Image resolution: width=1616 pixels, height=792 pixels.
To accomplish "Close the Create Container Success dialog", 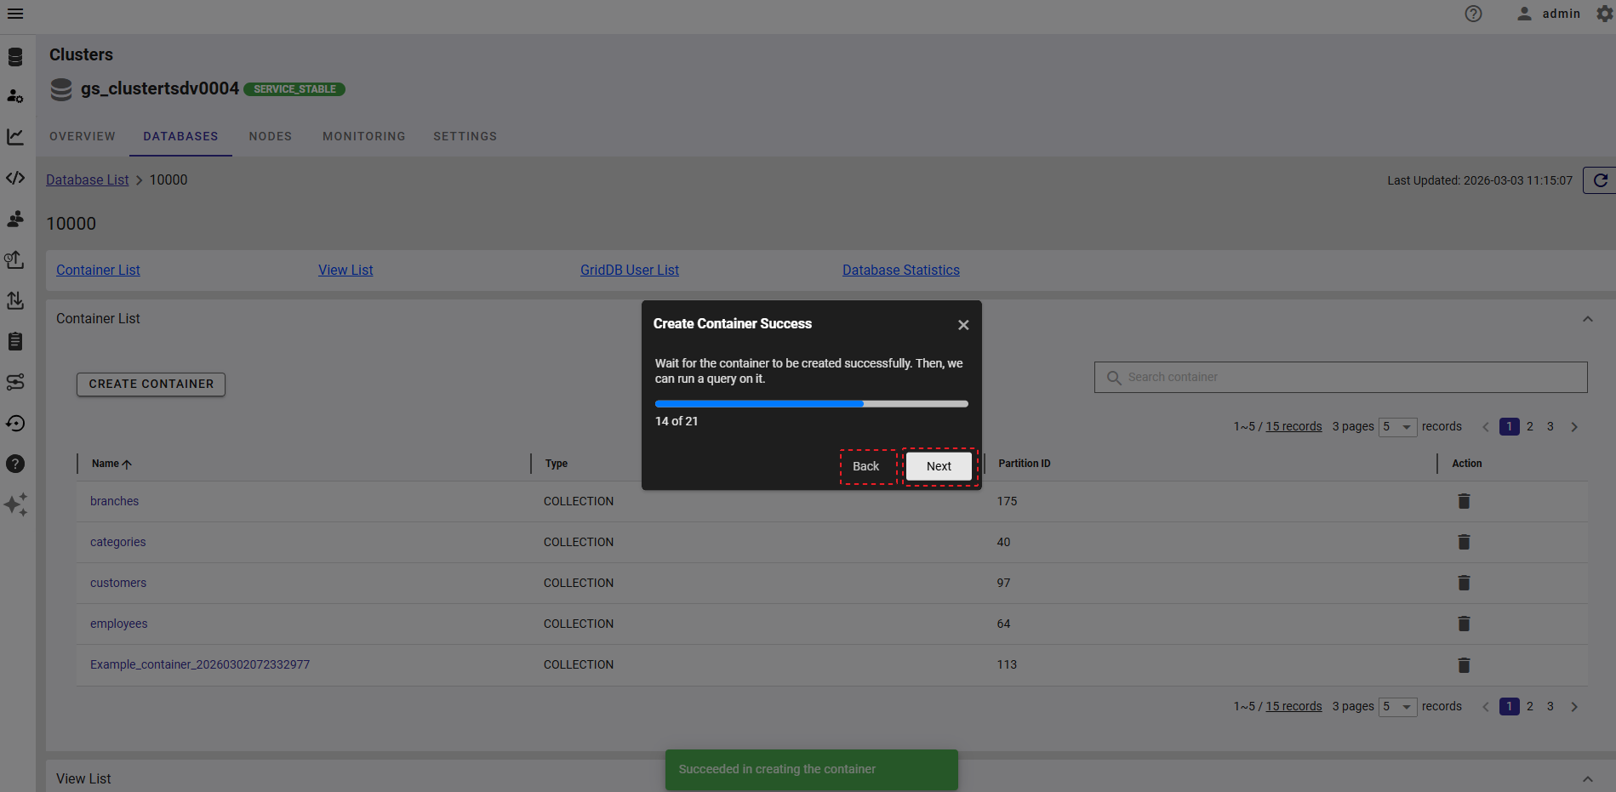I will (963, 325).
